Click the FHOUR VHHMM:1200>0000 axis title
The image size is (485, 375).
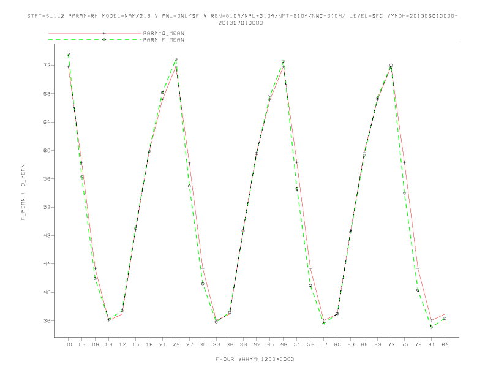coord(255,359)
